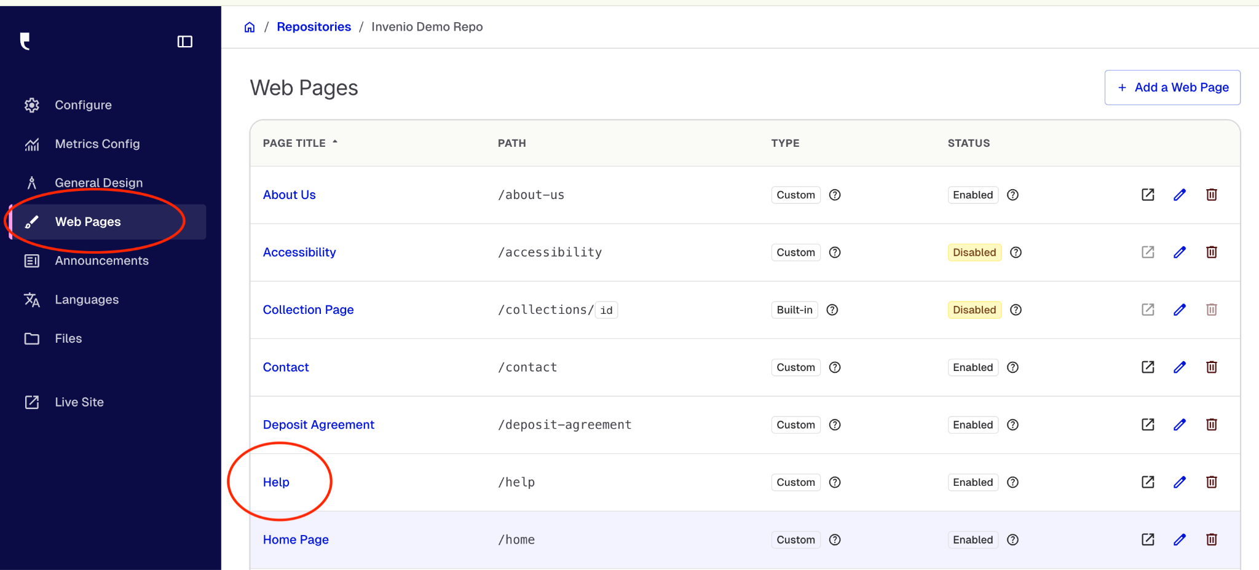Click the Disabled badge for Collection Page

[x=974, y=310]
